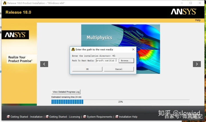Viewport: 206px width, 122px height.
Task: Open Browse to choose Disk 2 folder
Action: tap(126, 61)
